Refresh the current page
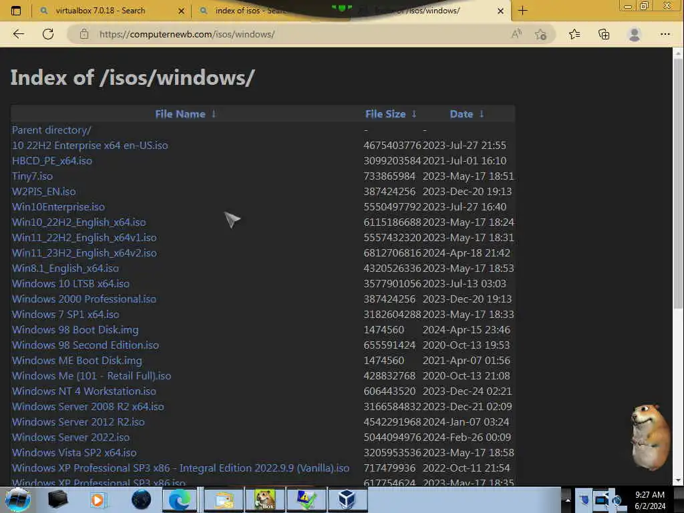The width and height of the screenshot is (684, 513). tap(48, 34)
